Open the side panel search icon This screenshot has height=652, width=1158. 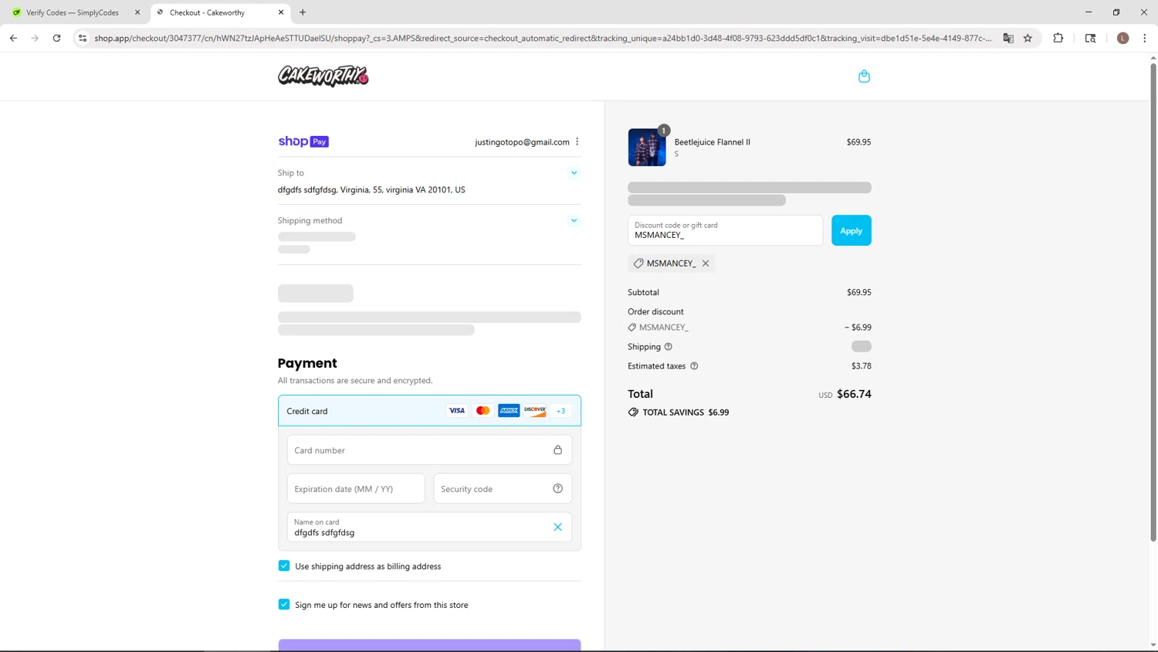pyautogui.click(x=1090, y=38)
